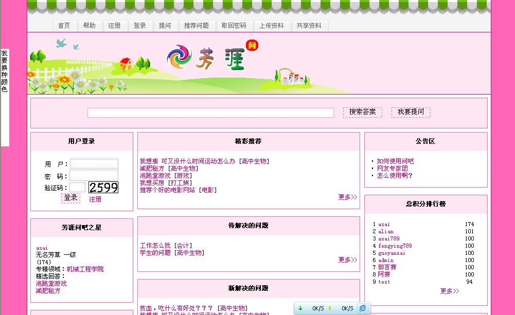Open the 学生的问题 pending question

[155, 253]
